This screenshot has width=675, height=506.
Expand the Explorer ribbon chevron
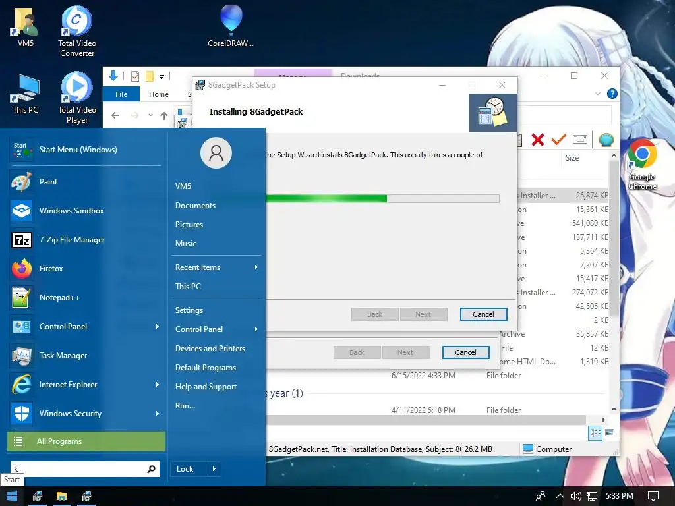click(597, 94)
